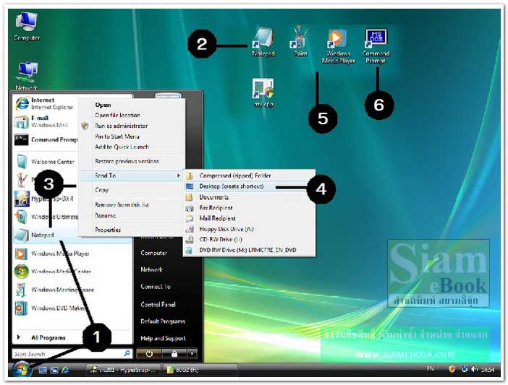This screenshot has height=385, width=508.
Task: Open Computer link in Start menu right pane
Action: pos(154,253)
